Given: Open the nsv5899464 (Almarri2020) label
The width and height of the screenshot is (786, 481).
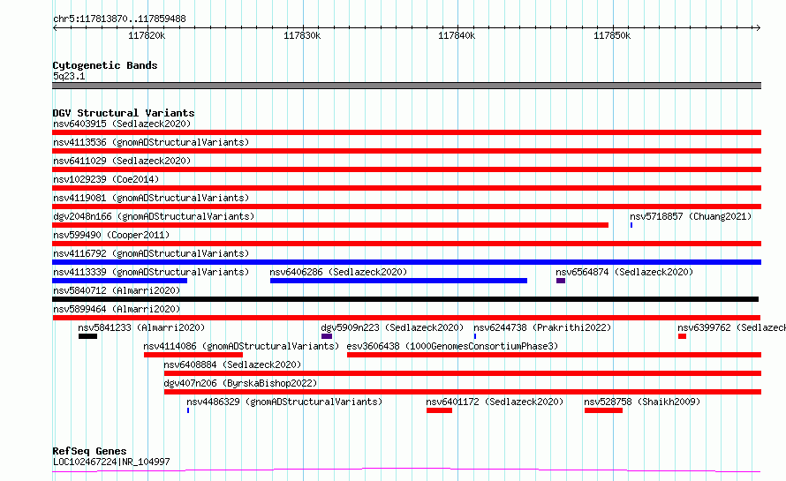Looking at the screenshot, I should (117, 309).
